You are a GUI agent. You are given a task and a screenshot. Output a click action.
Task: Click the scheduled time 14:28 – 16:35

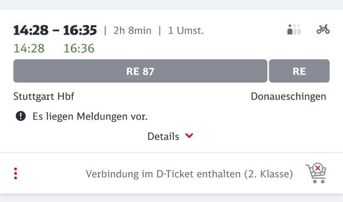pos(55,30)
